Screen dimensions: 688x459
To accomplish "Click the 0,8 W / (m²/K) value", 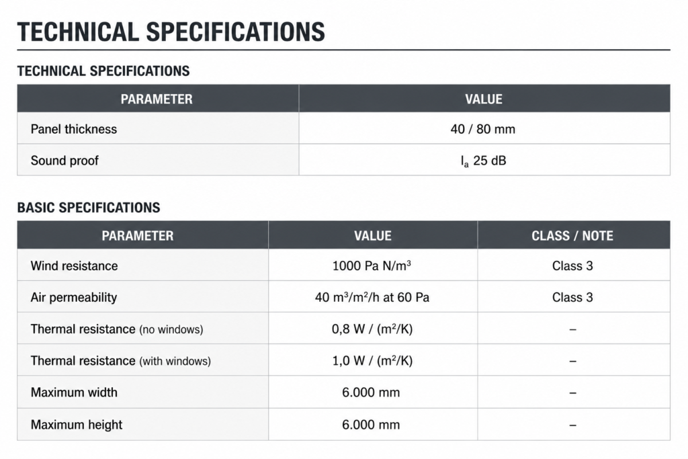I will [372, 329].
